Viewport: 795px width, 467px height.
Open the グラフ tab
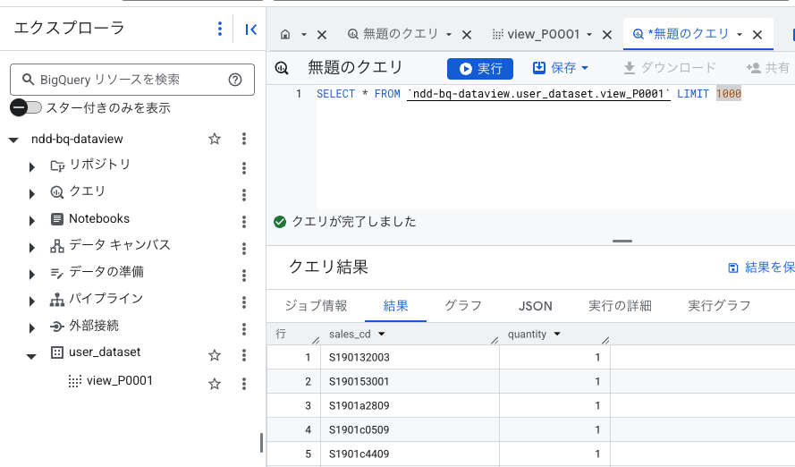(463, 306)
